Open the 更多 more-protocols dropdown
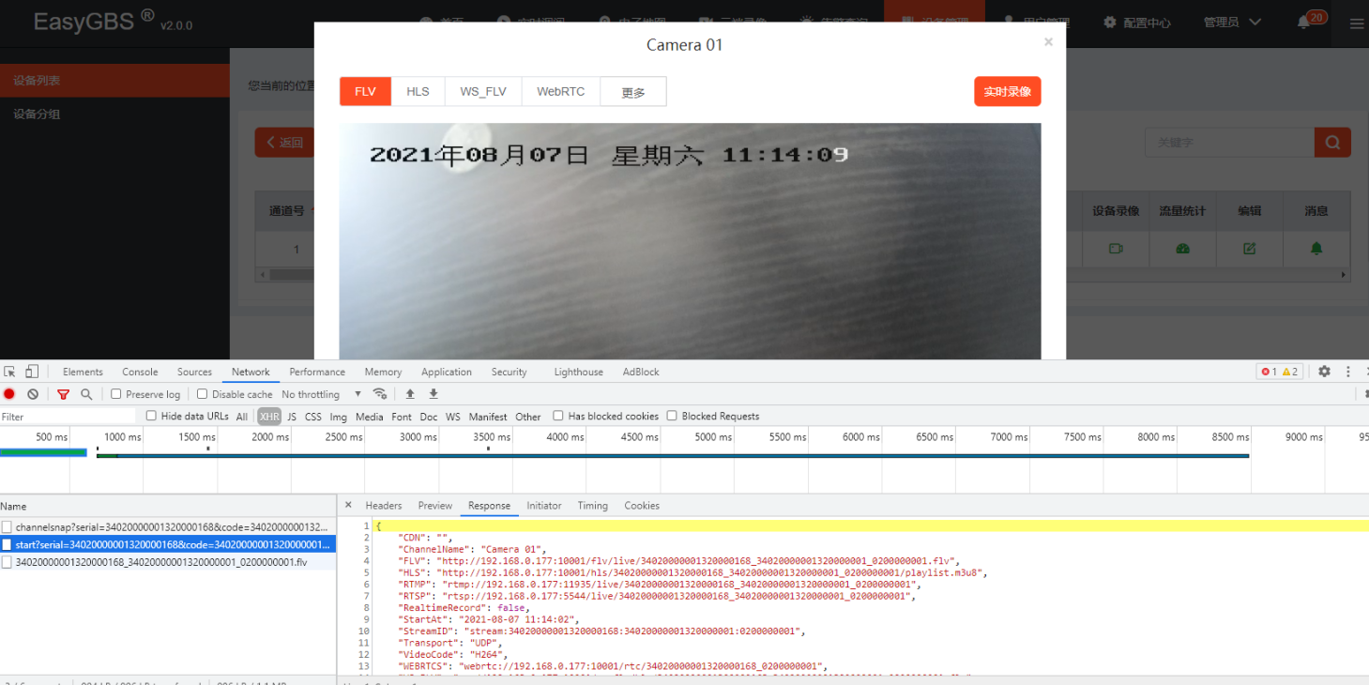Viewport: 1369px width, 685px height. (633, 92)
